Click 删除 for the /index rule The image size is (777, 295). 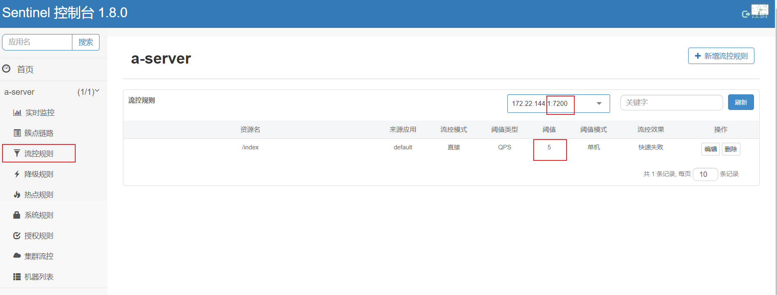click(731, 149)
